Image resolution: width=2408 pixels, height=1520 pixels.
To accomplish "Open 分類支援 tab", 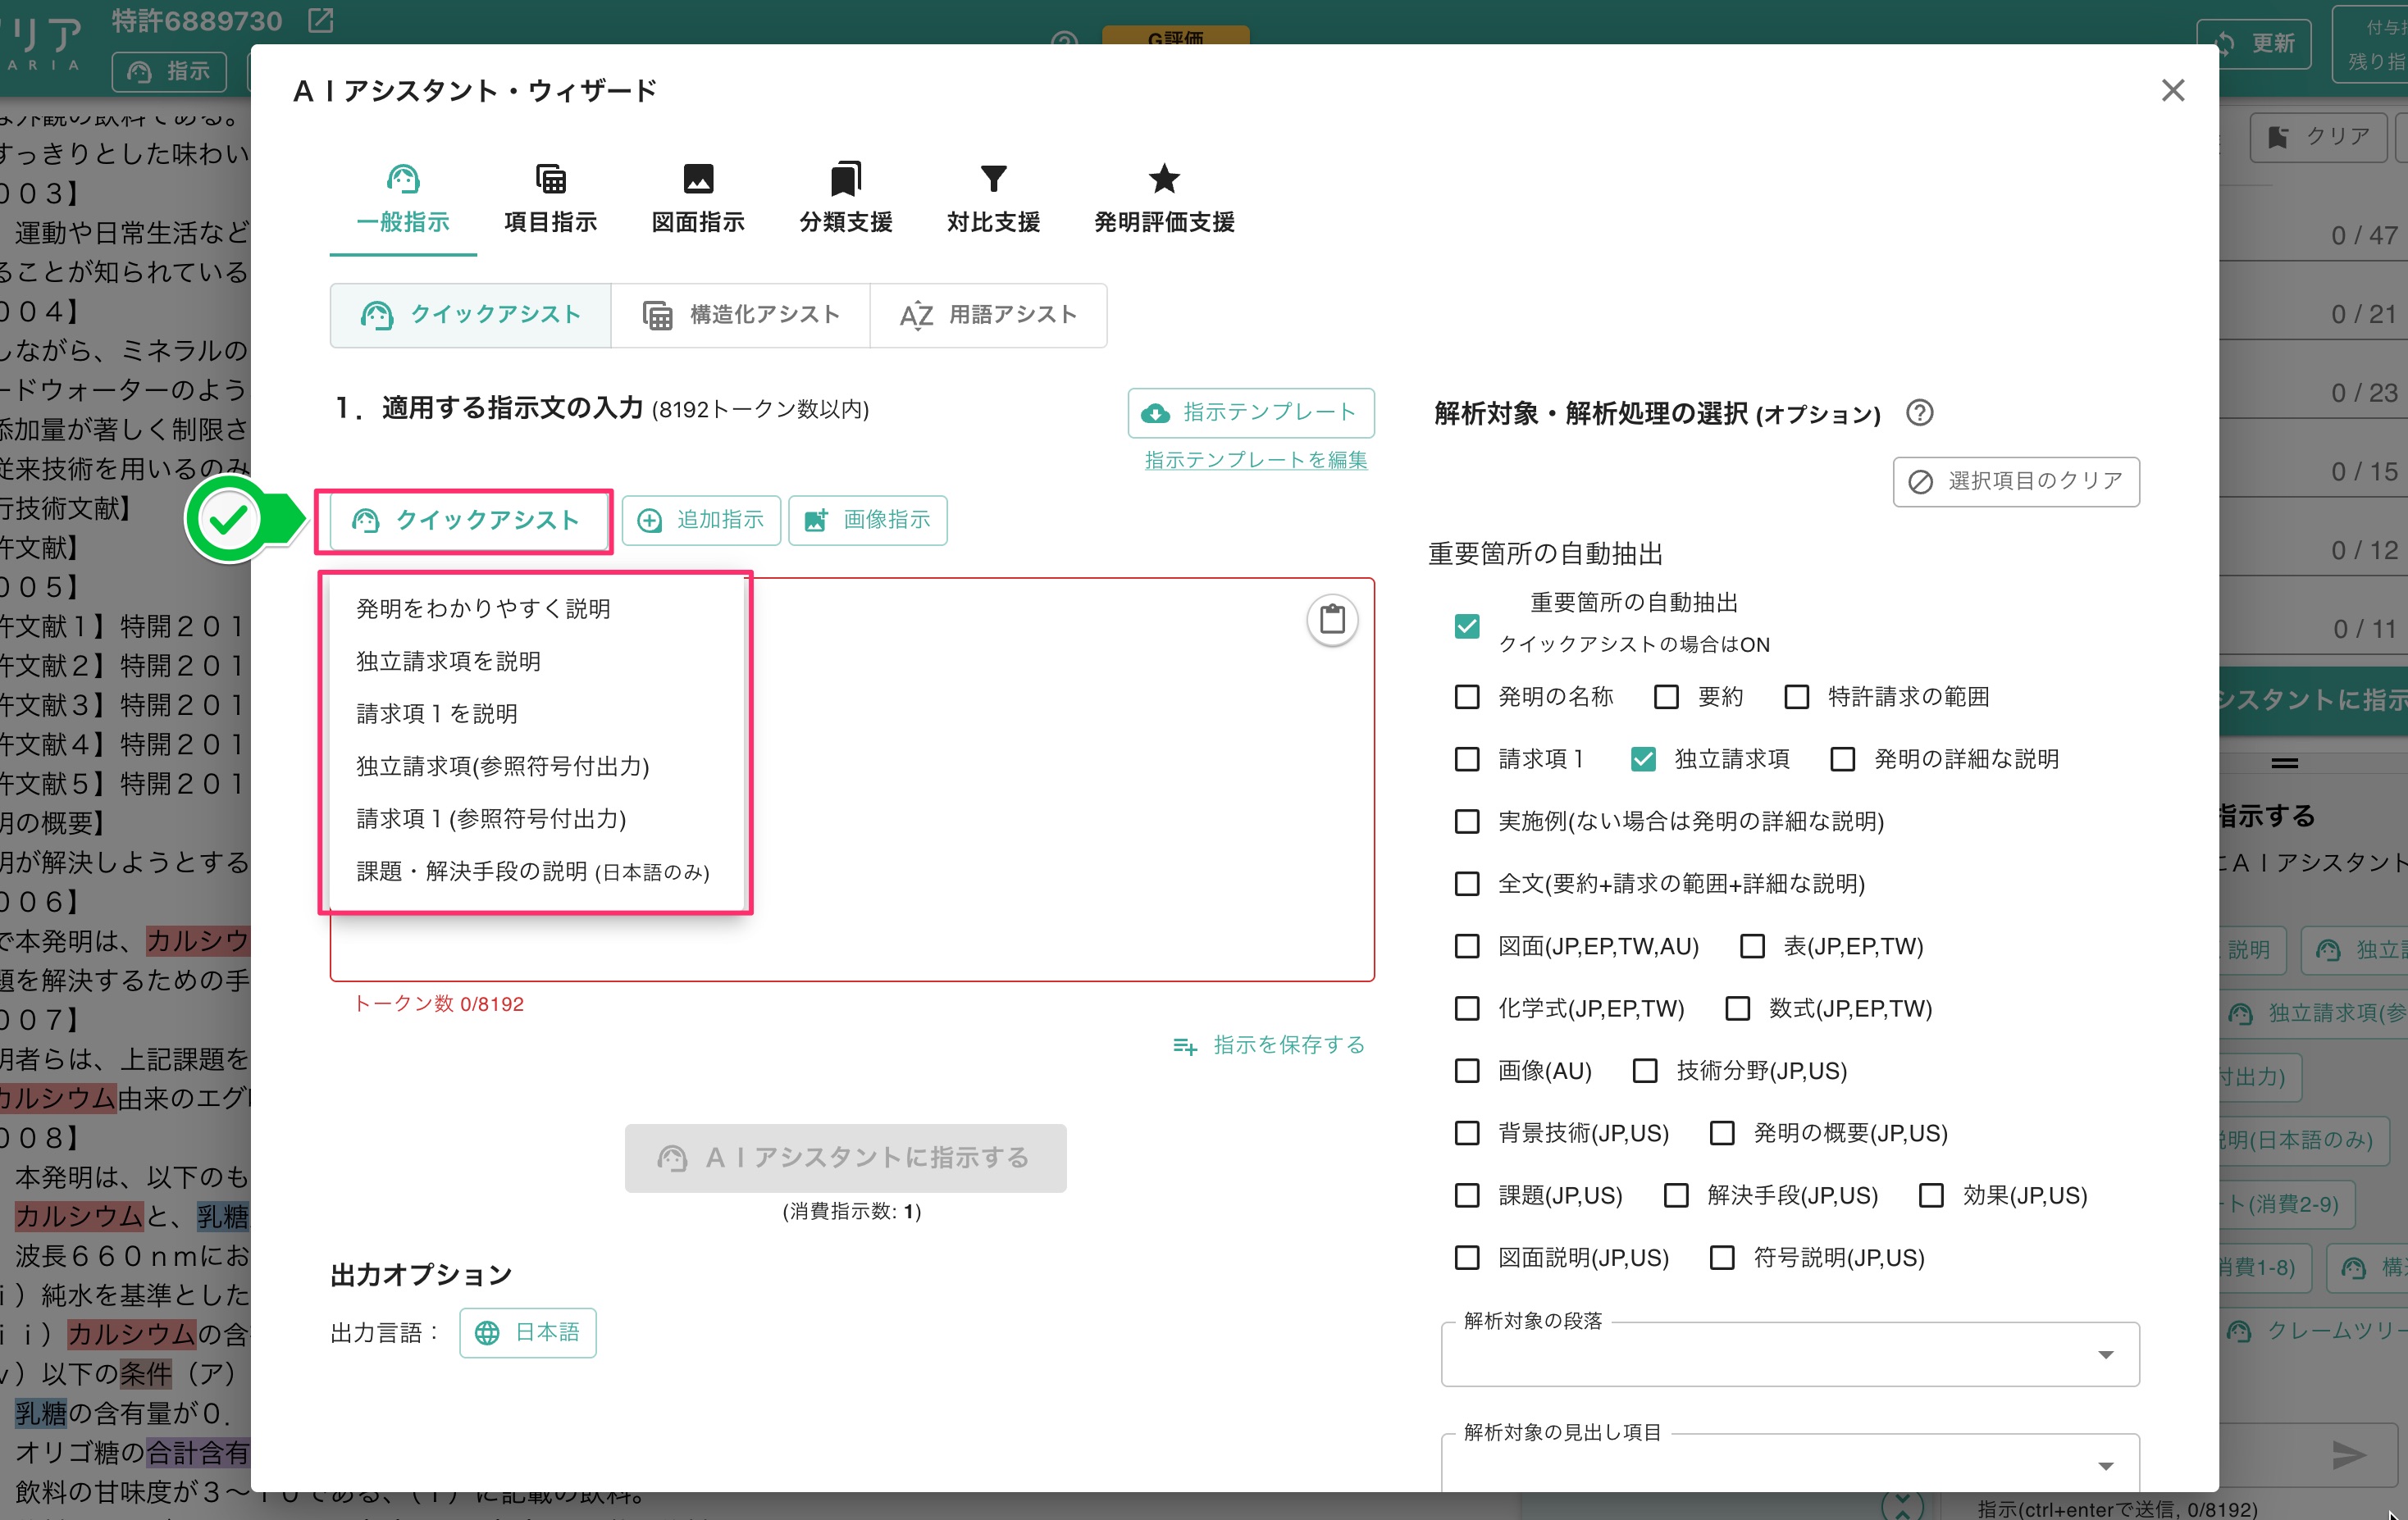I will click(x=845, y=200).
